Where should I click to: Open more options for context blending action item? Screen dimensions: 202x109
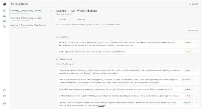coord(196,42)
